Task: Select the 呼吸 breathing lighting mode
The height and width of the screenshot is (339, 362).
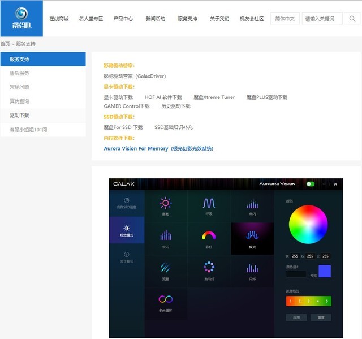Action: pyautogui.click(x=209, y=206)
